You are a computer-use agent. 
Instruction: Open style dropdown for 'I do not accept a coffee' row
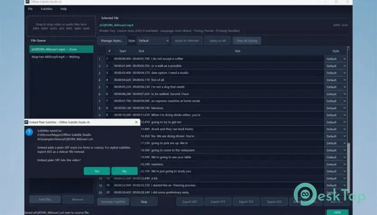click(336, 59)
